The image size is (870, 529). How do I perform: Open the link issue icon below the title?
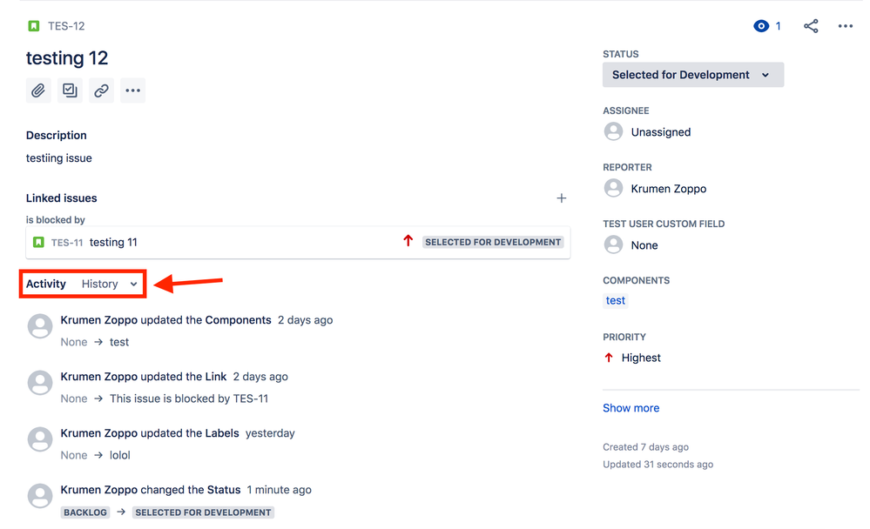click(x=101, y=90)
